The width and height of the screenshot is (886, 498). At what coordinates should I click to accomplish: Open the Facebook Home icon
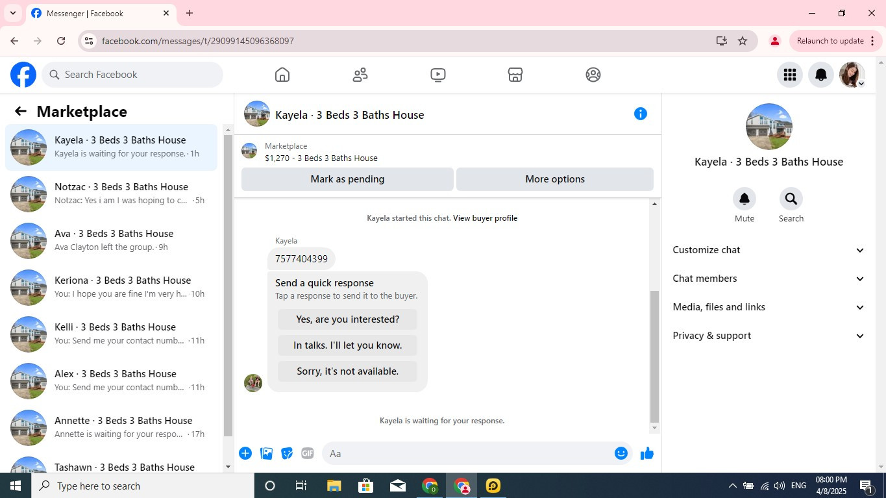282,75
